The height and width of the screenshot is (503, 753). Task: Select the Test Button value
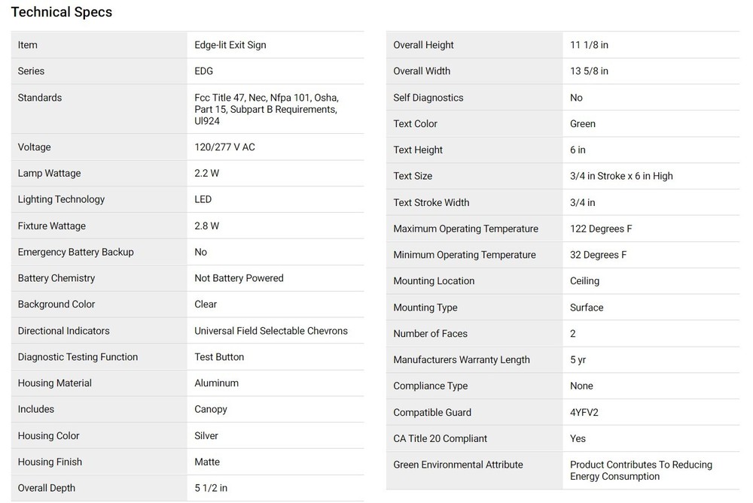click(x=218, y=357)
